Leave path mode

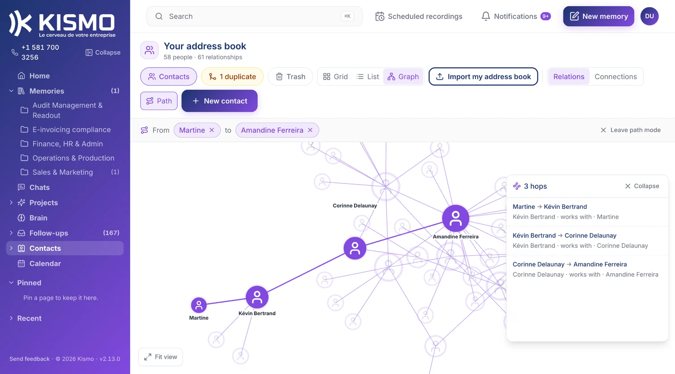[x=630, y=130]
